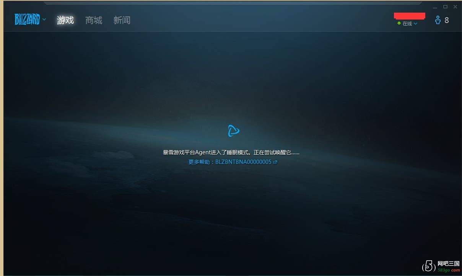Click the friends count number 8
Image resolution: width=462 pixels, height=276 pixels.
(447, 20)
